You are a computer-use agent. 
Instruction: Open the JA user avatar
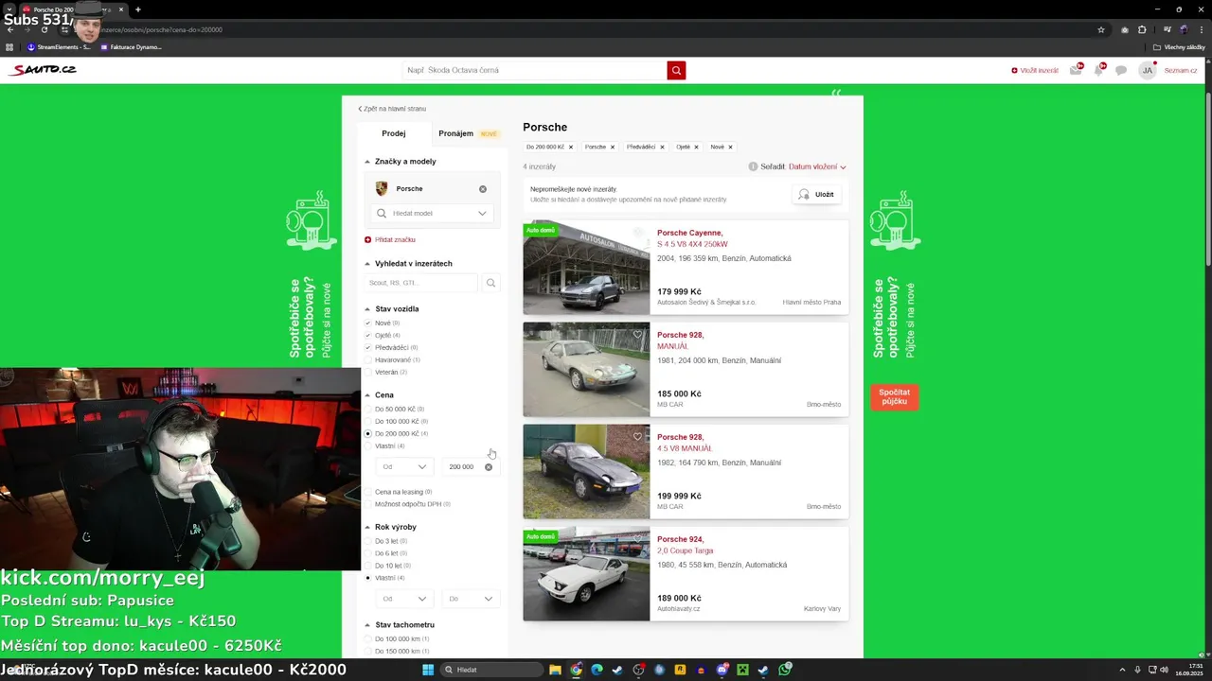point(1147,70)
